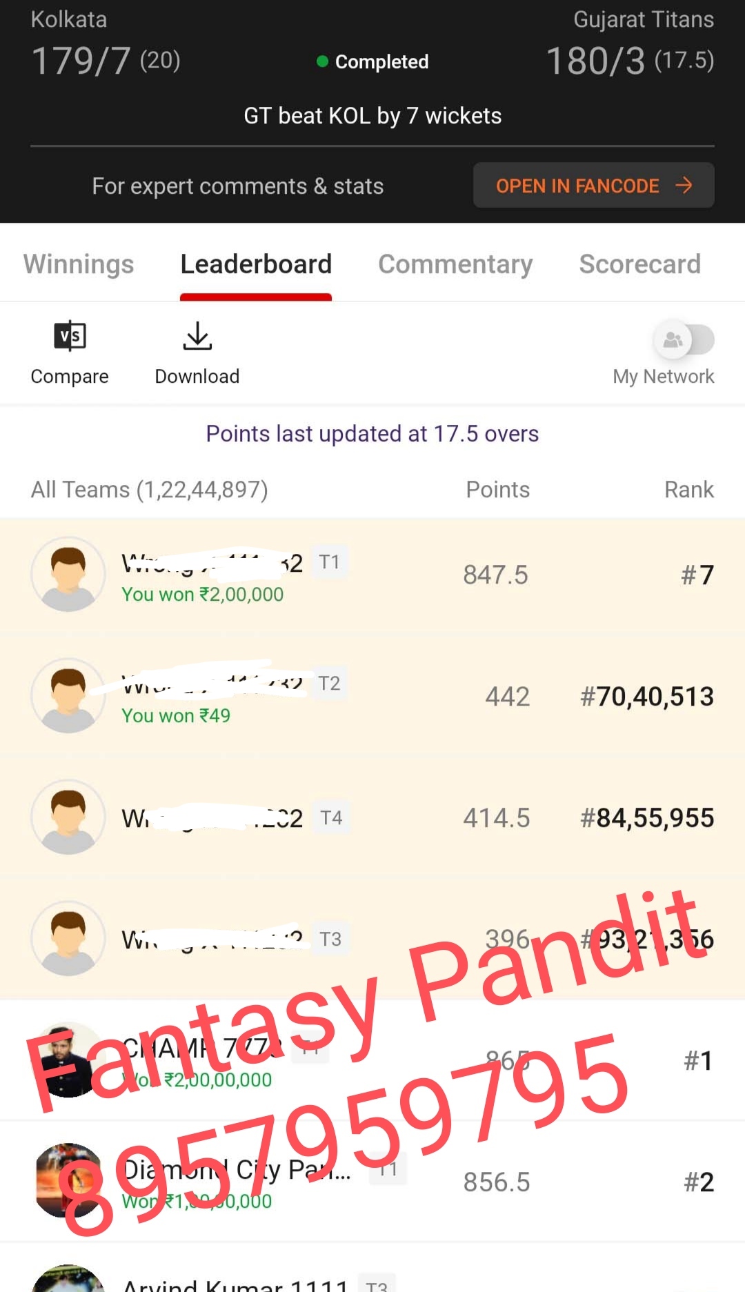
Task: Open the Scorecard tab
Action: (639, 264)
